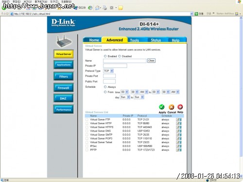Check the Virtual Server Telnet checkbox

[87, 142]
